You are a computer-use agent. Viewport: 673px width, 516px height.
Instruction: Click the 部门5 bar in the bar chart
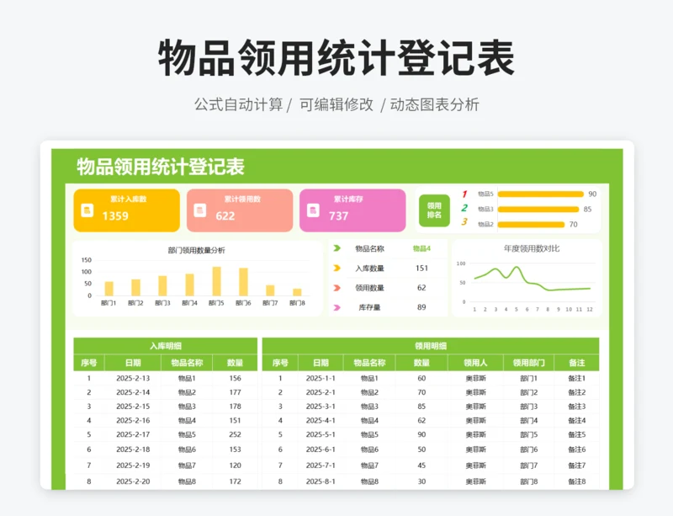point(217,281)
